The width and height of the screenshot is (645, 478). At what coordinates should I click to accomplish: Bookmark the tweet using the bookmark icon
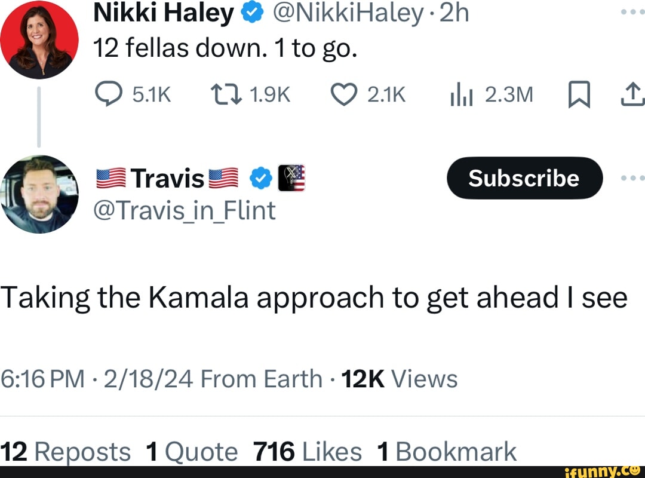(578, 94)
